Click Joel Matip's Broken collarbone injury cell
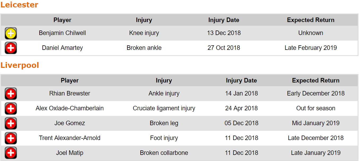Screen dimensions: 359x161 (164, 153)
